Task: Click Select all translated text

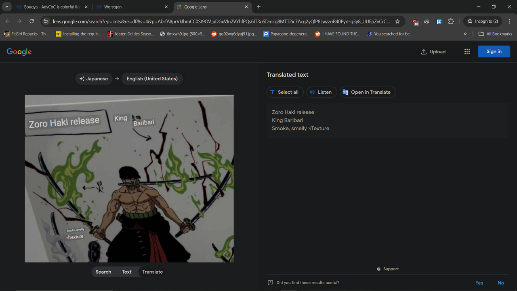Action: (x=285, y=92)
